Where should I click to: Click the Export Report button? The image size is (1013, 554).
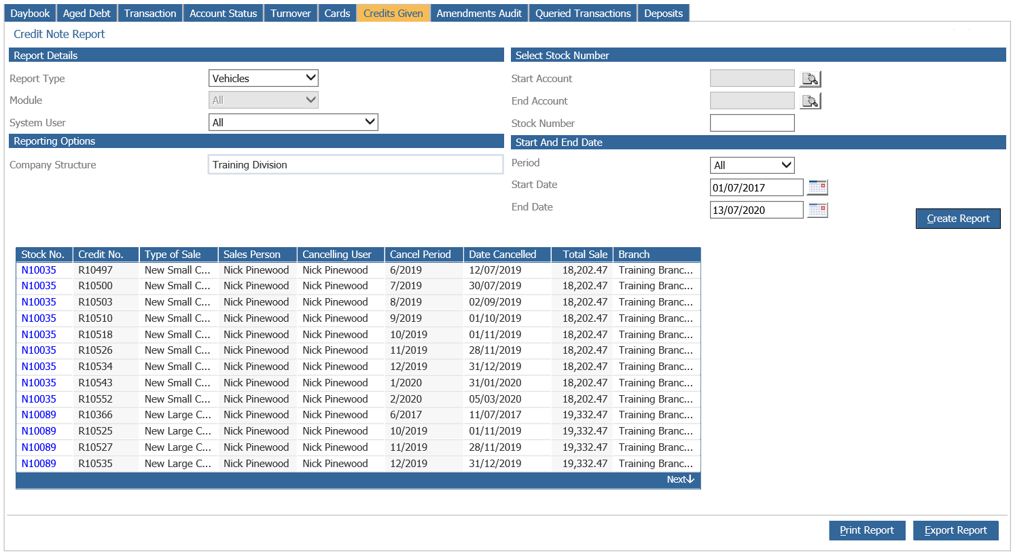click(x=955, y=530)
